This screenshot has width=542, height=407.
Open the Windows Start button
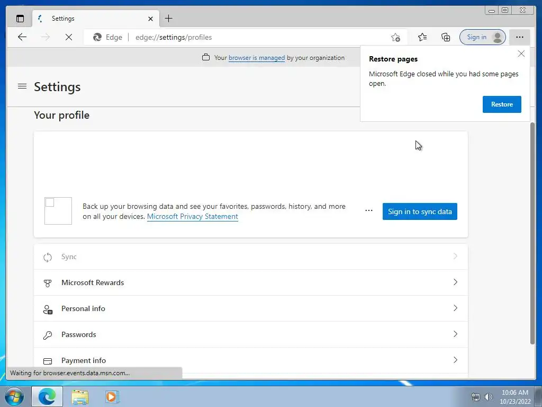pyautogui.click(x=14, y=396)
